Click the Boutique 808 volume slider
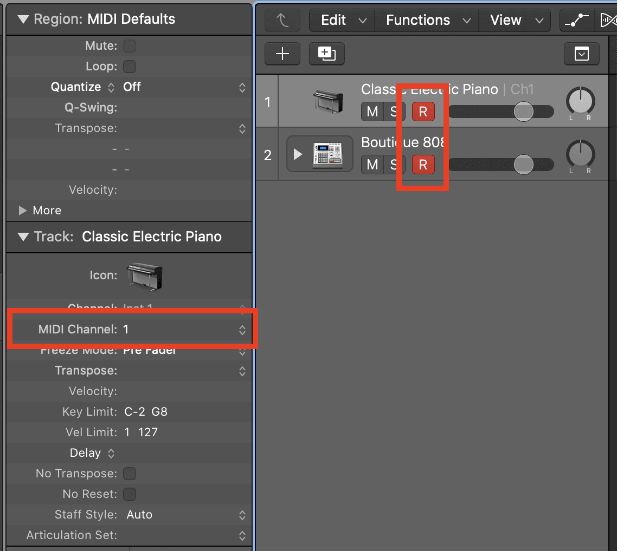 [x=501, y=165]
